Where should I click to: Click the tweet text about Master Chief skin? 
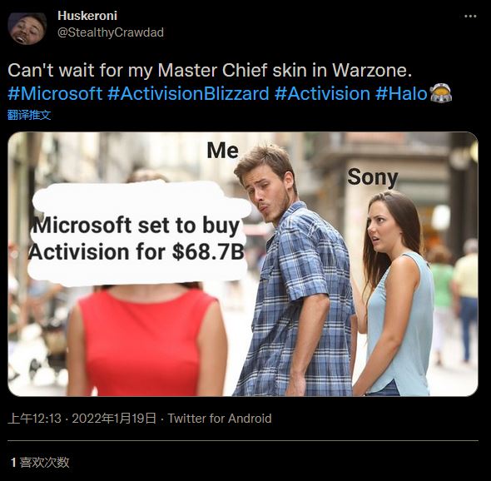point(210,70)
